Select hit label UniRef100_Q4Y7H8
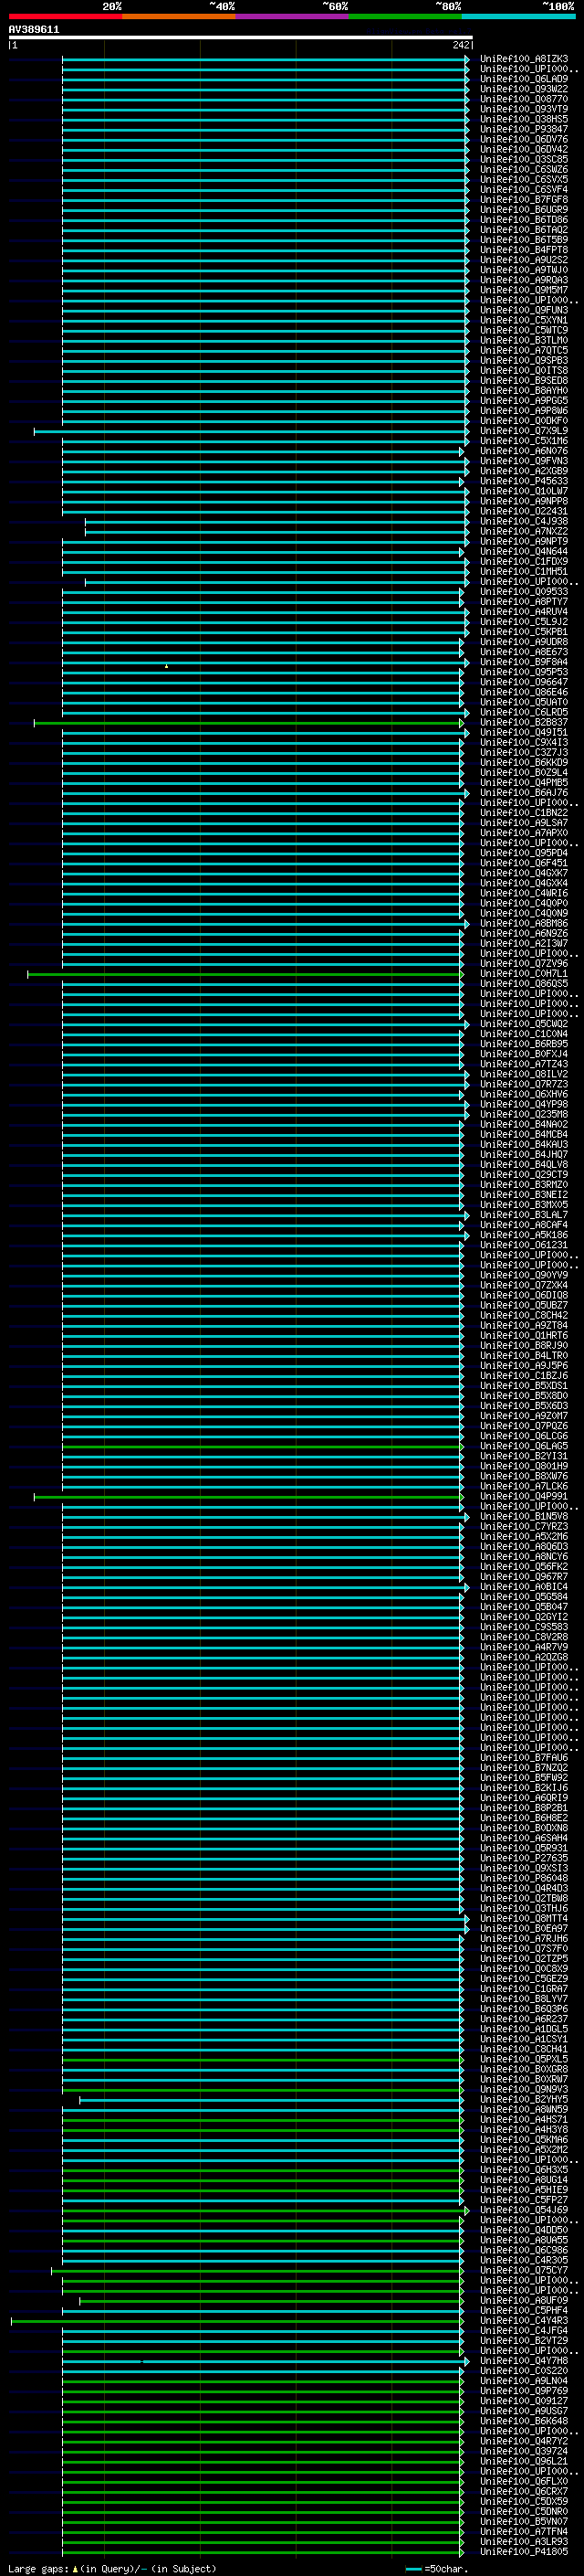 (x=524, y=2361)
